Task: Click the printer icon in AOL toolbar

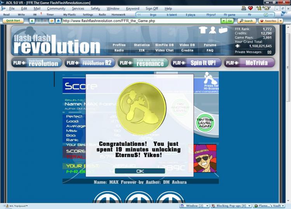Action: (244, 8)
